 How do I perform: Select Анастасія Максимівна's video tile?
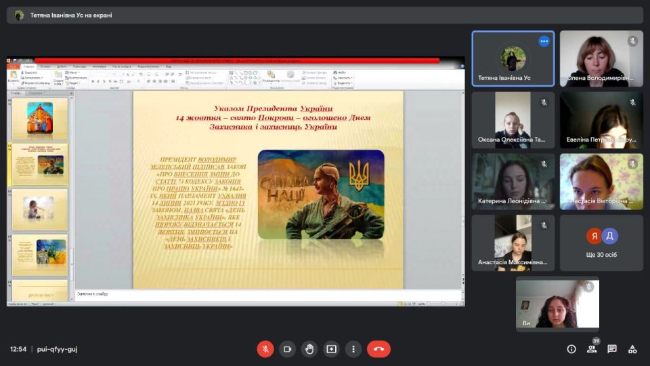coord(513,243)
